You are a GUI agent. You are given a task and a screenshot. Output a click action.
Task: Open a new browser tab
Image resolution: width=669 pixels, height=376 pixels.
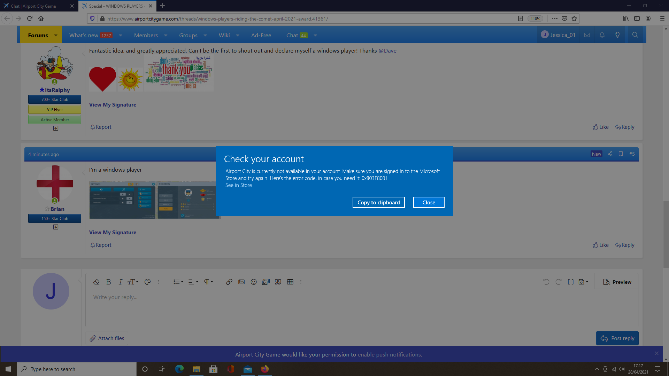tap(162, 6)
